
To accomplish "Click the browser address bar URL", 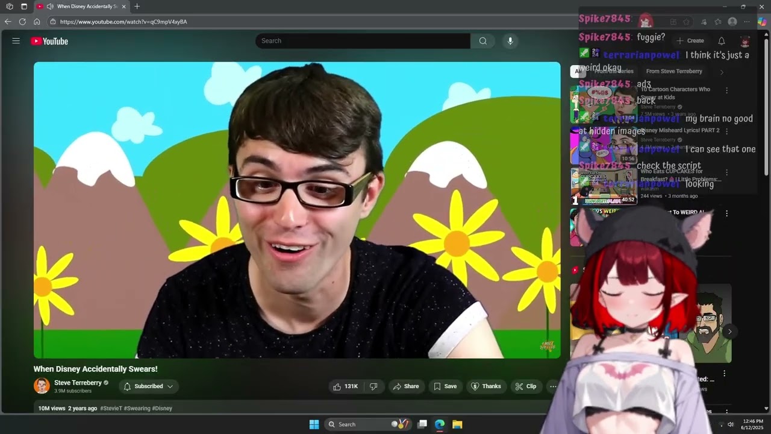I will point(123,22).
